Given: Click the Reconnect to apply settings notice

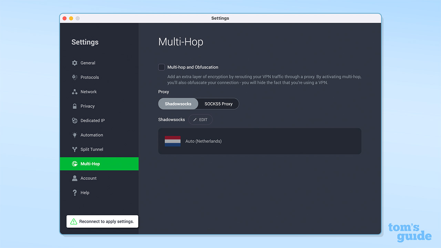Looking at the screenshot, I should coord(102,221).
